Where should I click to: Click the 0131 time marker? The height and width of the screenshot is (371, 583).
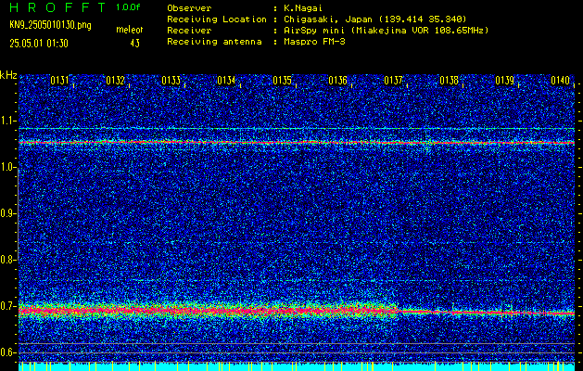pos(60,81)
